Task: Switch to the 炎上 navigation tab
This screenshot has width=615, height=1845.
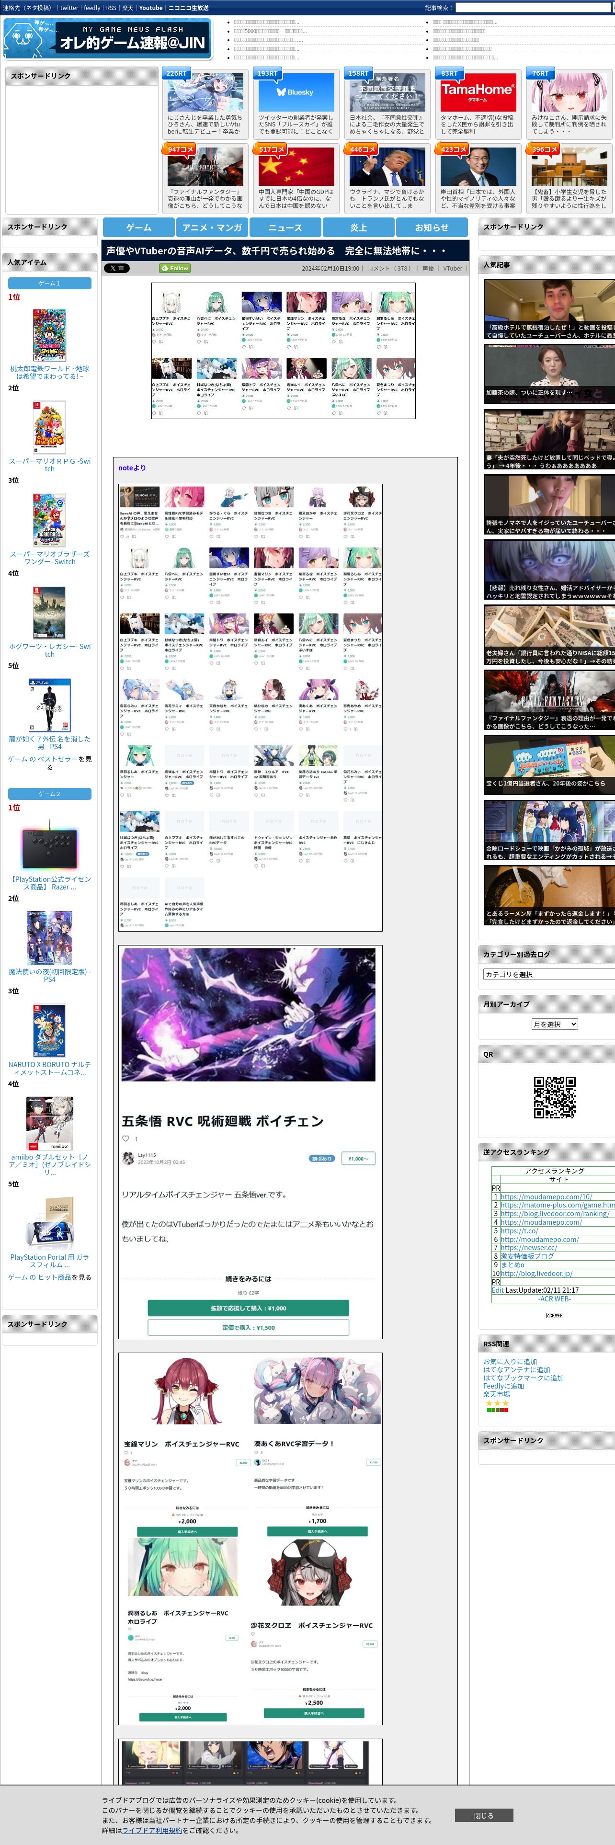Action: point(359,227)
